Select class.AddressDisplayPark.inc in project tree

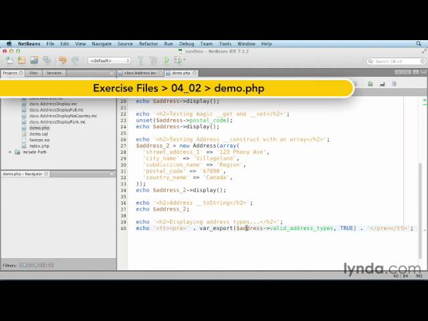pos(58,122)
